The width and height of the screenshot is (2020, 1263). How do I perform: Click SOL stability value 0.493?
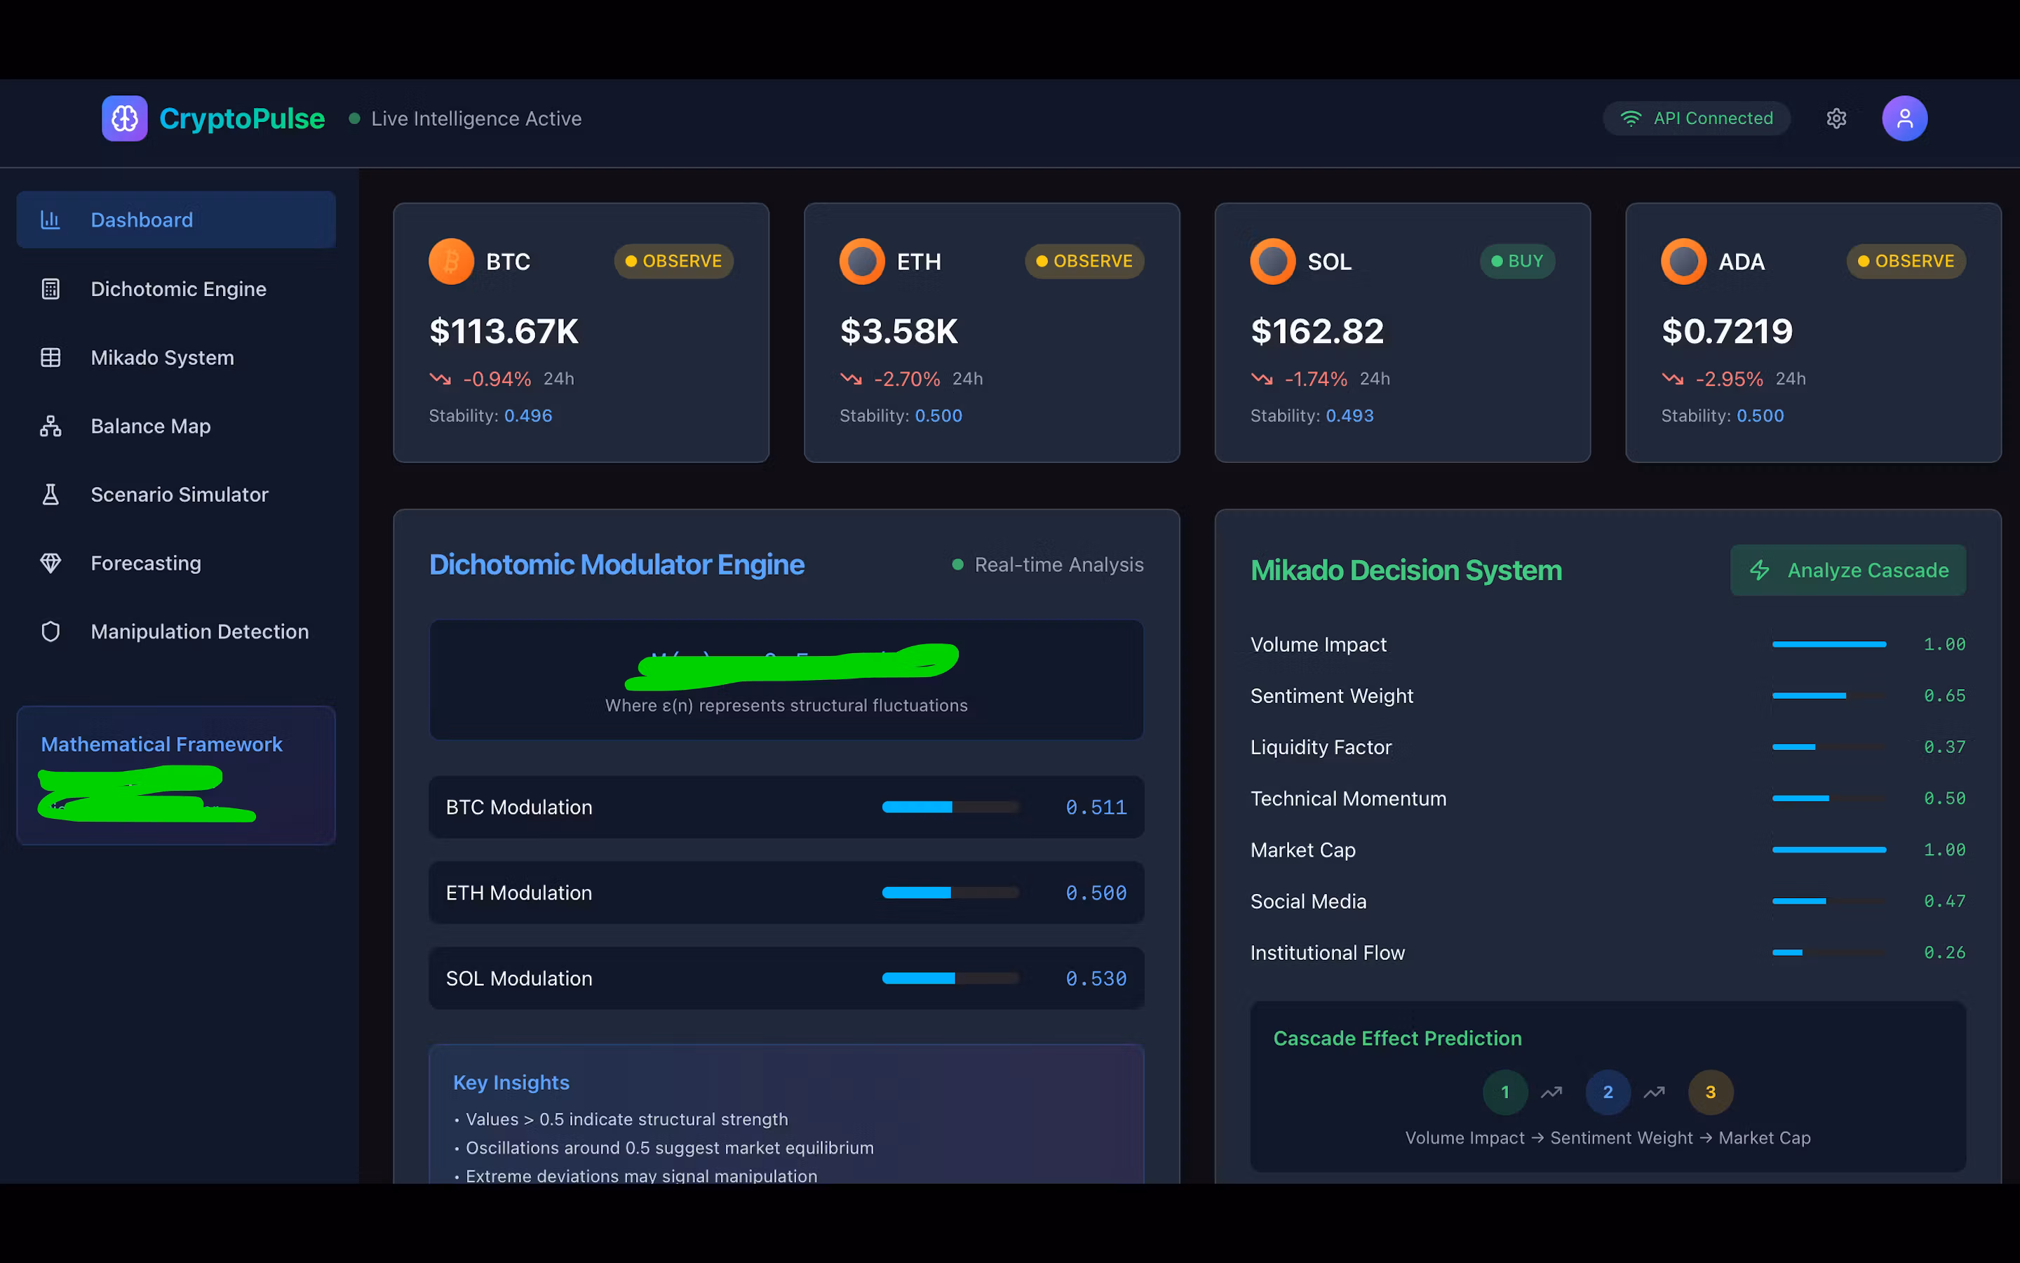1349,415
